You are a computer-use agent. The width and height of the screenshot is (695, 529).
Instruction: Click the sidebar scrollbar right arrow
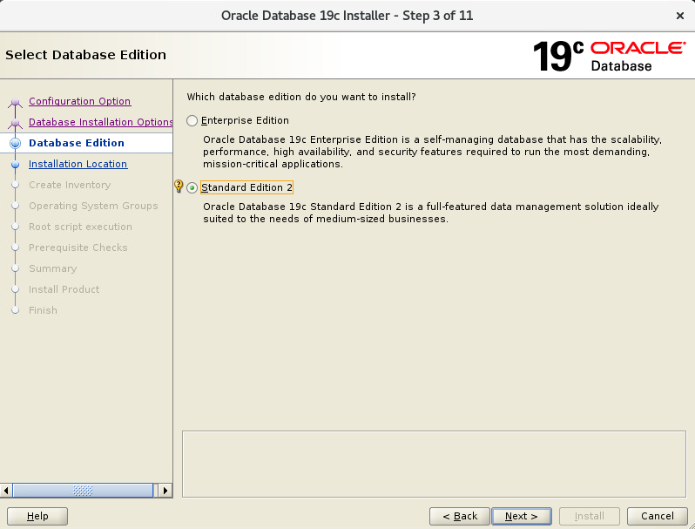165,491
